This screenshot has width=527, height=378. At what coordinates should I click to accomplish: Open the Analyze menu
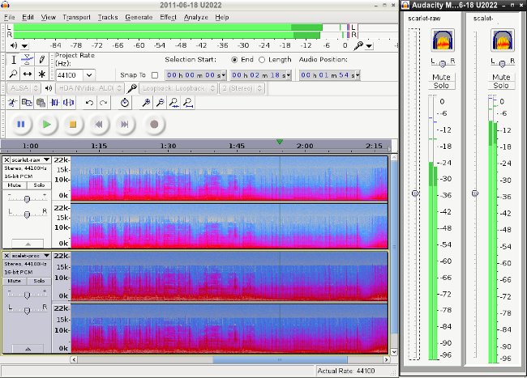(196, 17)
